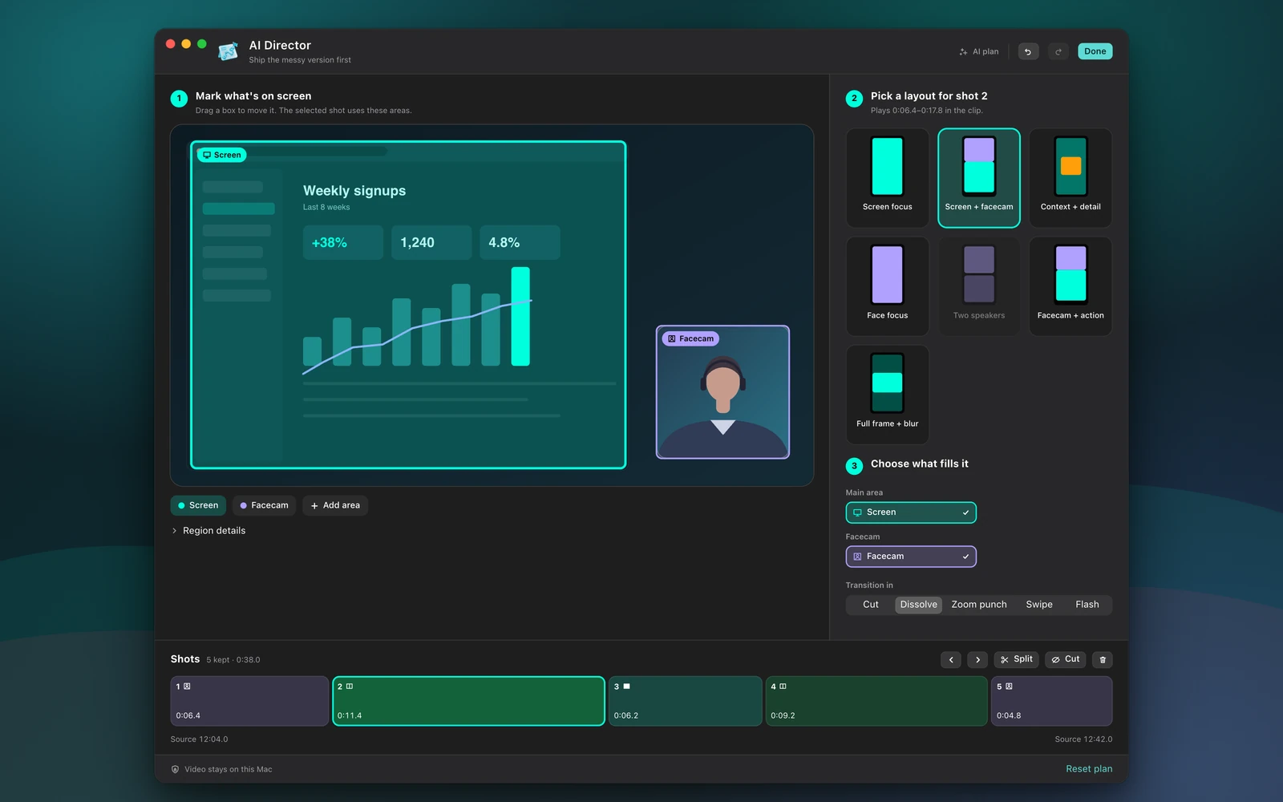The image size is (1283, 802).
Task: Select the Screen focus layout
Action: 887,178
